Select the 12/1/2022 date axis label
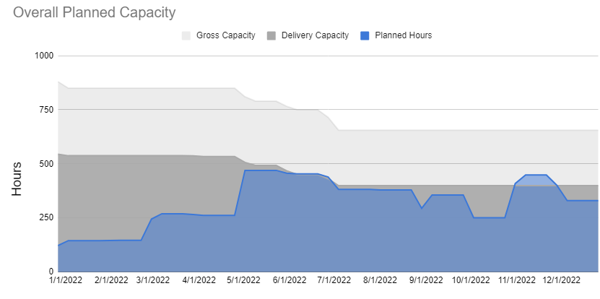 click(x=562, y=280)
